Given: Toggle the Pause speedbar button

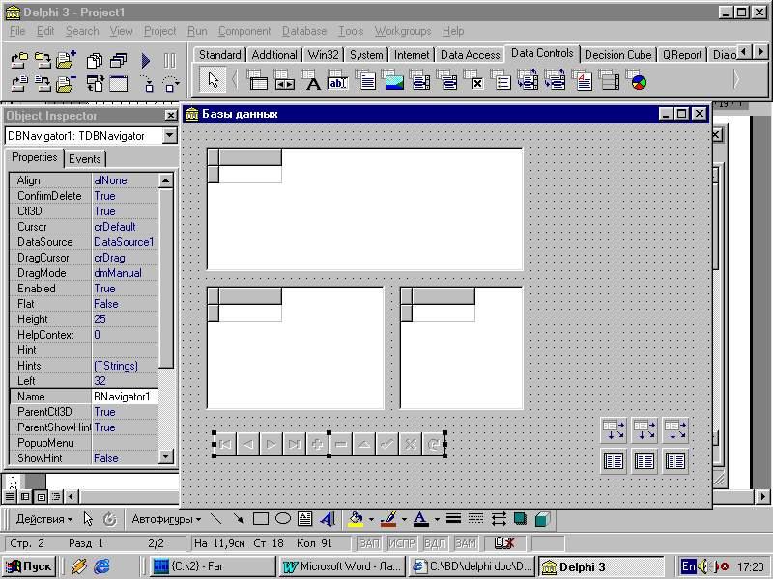Looking at the screenshot, I should coord(170,61).
